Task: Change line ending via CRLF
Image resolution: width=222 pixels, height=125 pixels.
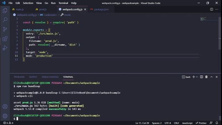Action: (177, 123)
